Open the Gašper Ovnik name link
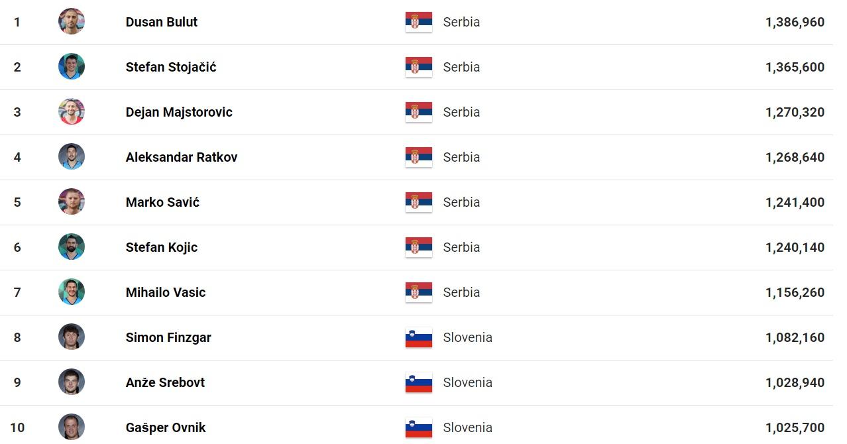 point(166,427)
